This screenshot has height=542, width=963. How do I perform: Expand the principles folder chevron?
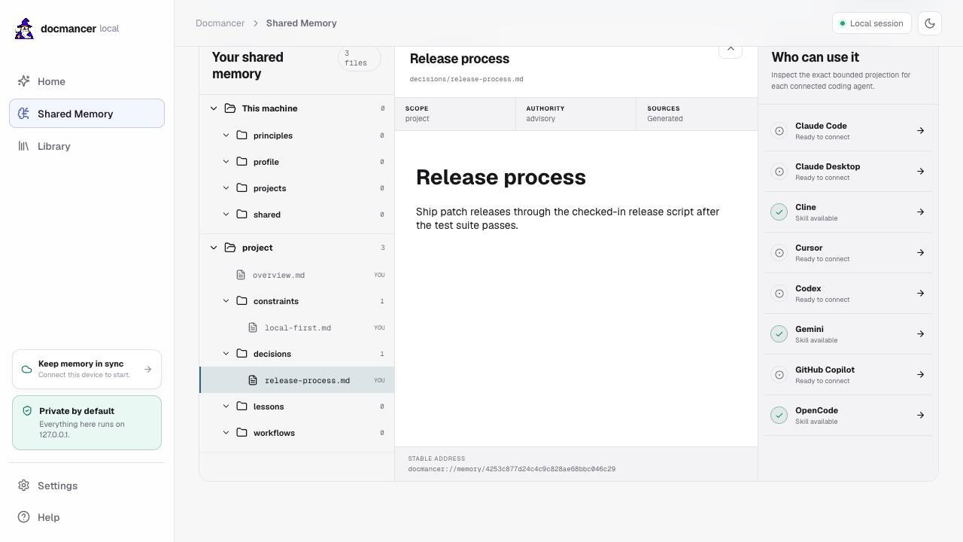(226, 135)
